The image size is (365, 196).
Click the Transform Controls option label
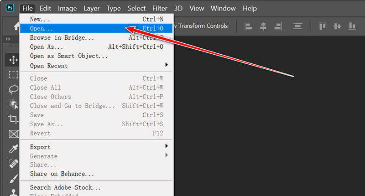pyautogui.click(x=203, y=26)
